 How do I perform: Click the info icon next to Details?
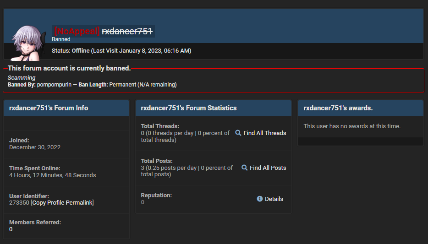259,199
